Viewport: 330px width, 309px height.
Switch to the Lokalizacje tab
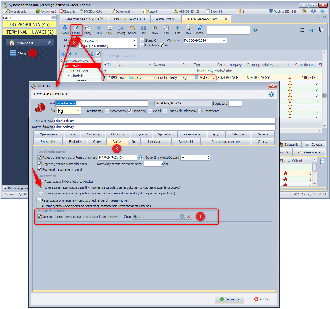click(156, 142)
